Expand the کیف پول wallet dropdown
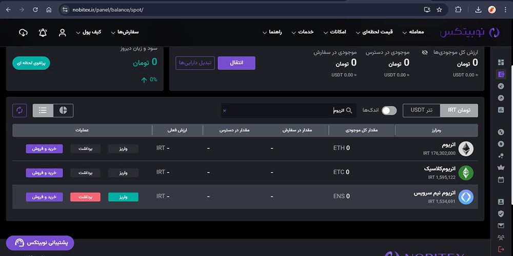Viewport: 513px width, 256px height. coord(89,32)
